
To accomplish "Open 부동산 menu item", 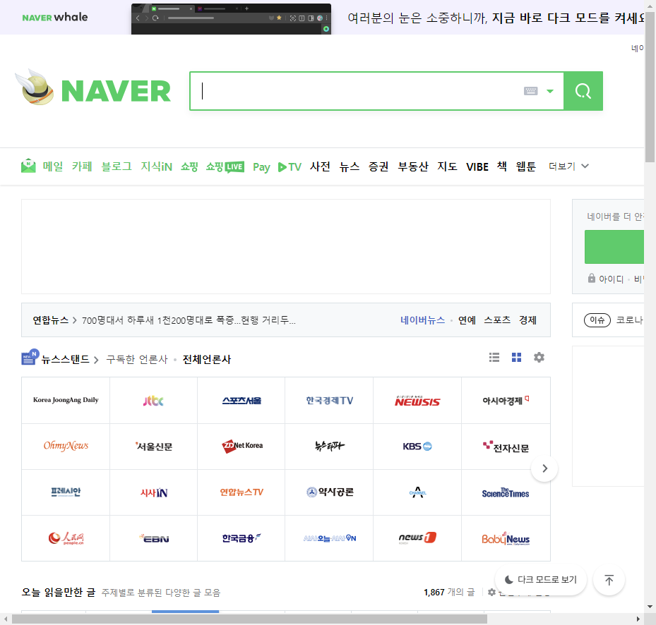I will point(413,166).
